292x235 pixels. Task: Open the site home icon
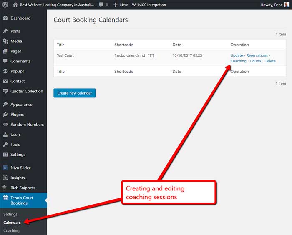coord(15,5)
